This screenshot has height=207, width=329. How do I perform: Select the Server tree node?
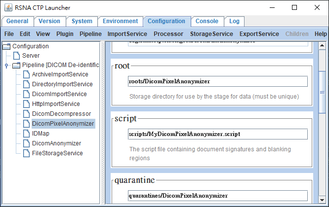click(x=31, y=56)
